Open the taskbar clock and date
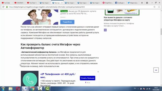 156,89
